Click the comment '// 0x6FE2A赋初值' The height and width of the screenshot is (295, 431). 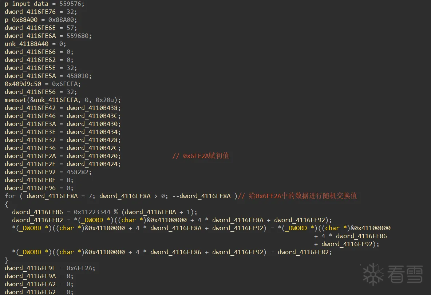pos(201,156)
